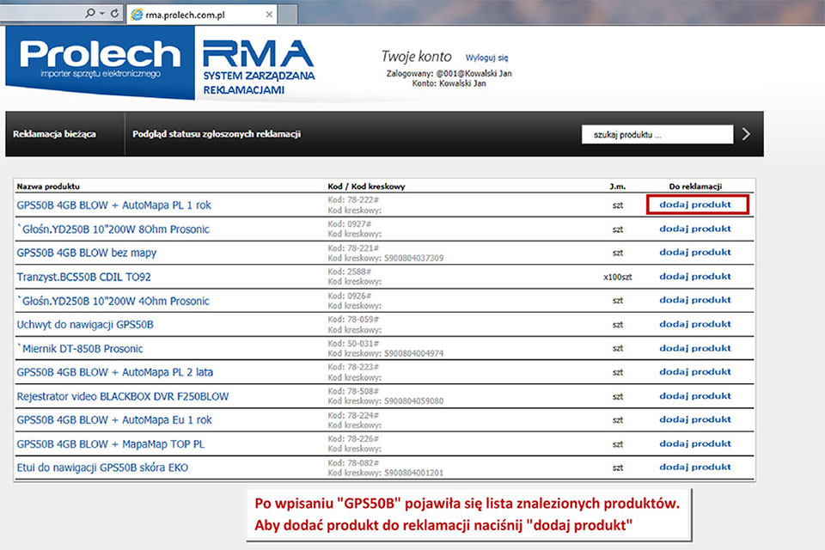Click Zalogowany: @001@Kowalski Jan text

click(x=449, y=73)
